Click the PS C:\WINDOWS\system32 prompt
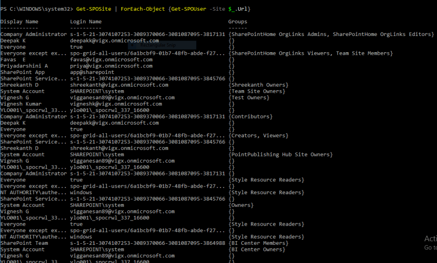 tap(35, 9)
